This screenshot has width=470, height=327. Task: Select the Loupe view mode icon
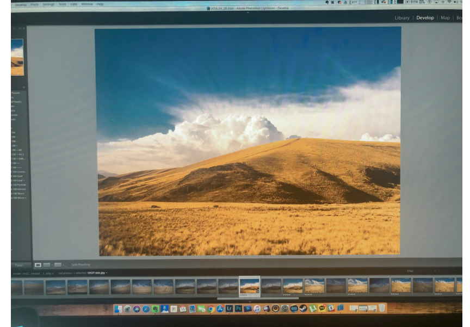[38, 265]
